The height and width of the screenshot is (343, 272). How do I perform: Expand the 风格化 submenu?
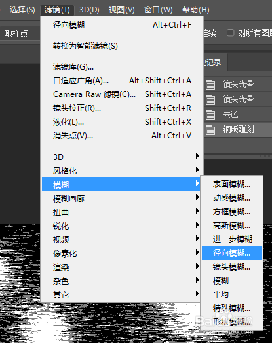(121, 171)
